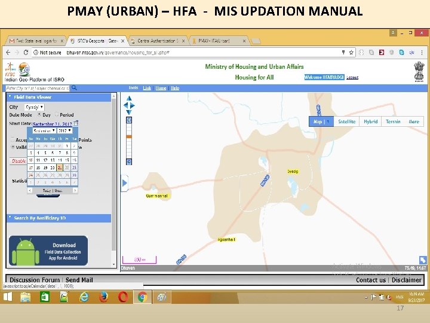430x323 pixels.
Task: Zoom out using the minus button
Action: point(129,161)
